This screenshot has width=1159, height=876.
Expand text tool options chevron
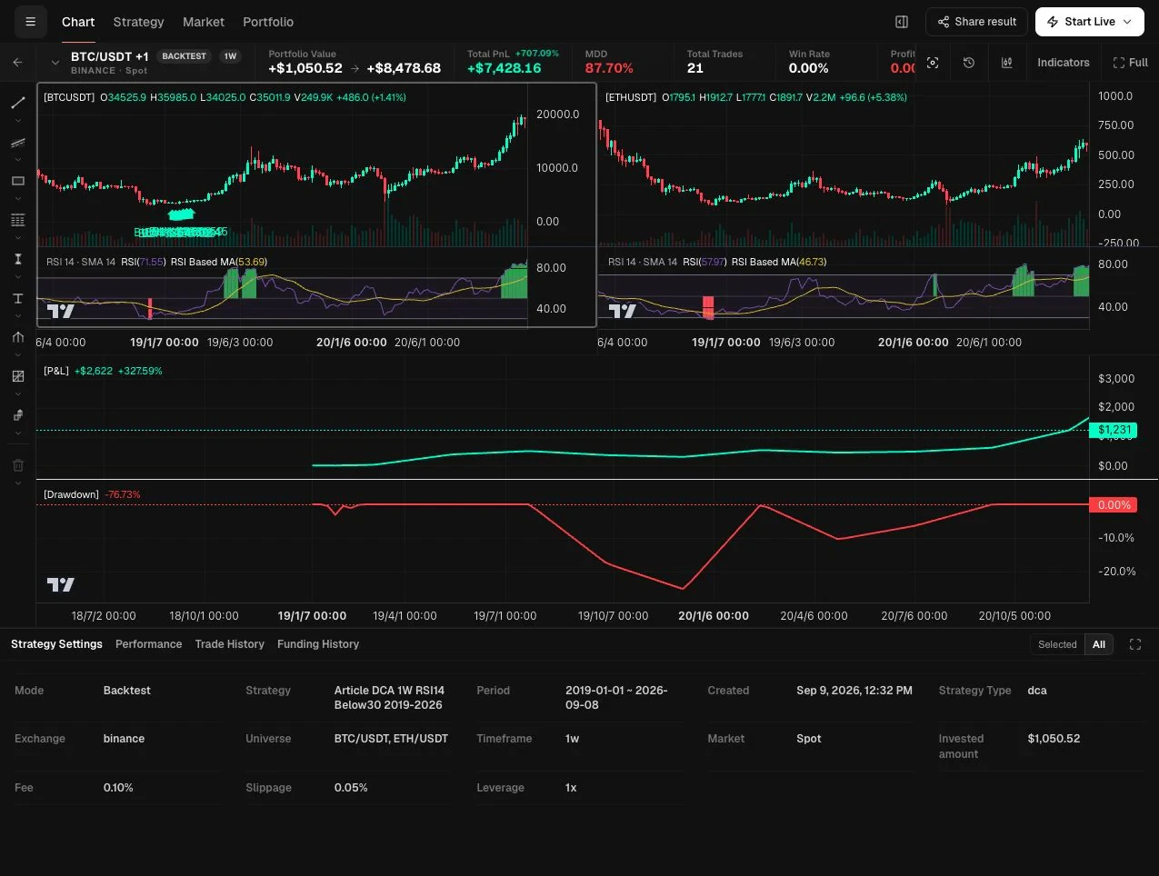17,316
